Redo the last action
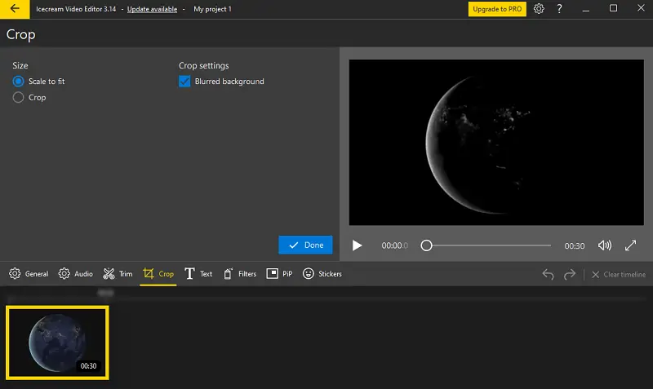 coord(570,274)
